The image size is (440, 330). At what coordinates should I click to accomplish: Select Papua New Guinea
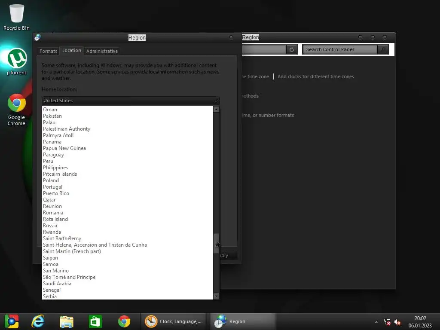128,148
